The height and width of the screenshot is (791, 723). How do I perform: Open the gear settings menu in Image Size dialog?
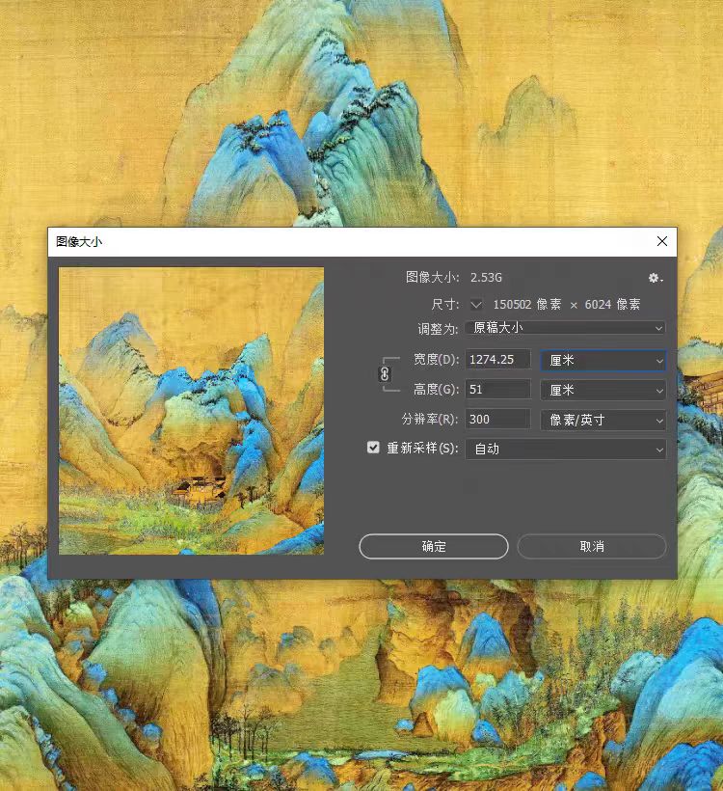pos(655,278)
